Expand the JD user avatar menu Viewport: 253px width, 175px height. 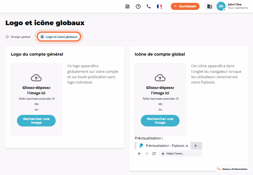coord(221,6)
